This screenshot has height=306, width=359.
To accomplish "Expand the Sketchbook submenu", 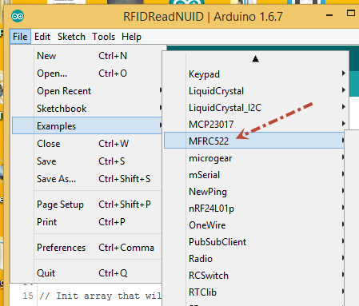I will click(87, 109).
